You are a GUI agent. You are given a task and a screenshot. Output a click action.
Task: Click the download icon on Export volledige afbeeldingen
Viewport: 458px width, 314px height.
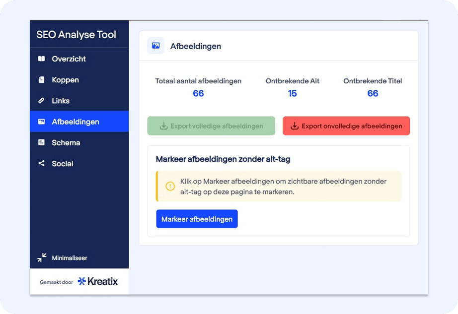164,126
